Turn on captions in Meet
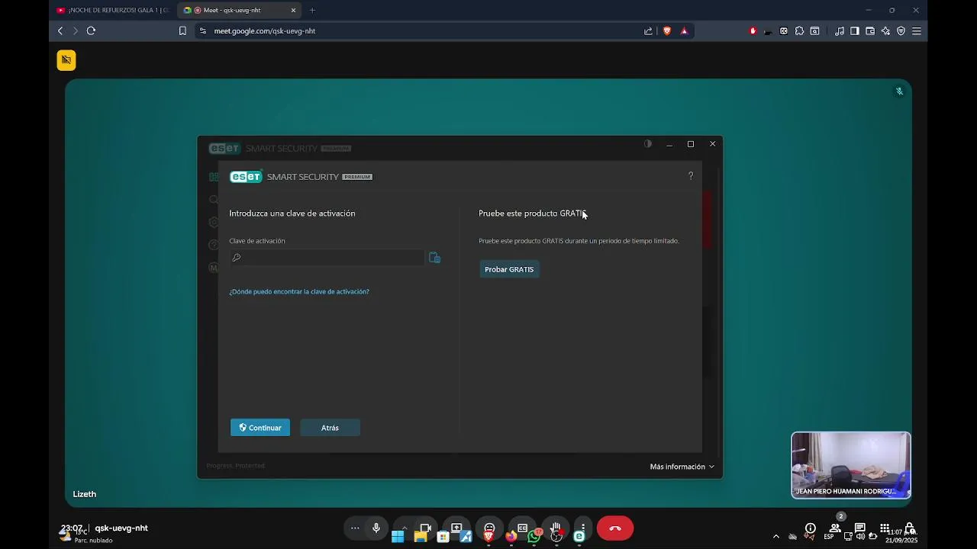Screen dimensions: 977x549 click(522, 528)
